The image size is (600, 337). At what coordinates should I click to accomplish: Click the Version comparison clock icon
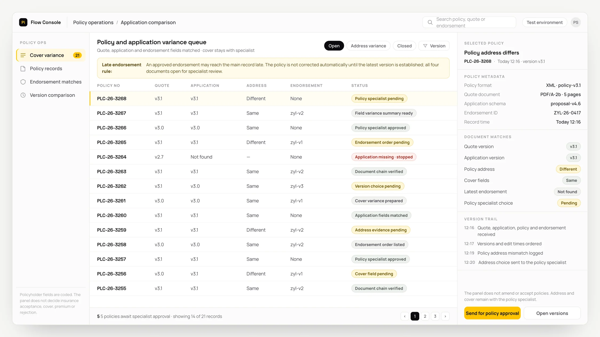[x=23, y=95]
